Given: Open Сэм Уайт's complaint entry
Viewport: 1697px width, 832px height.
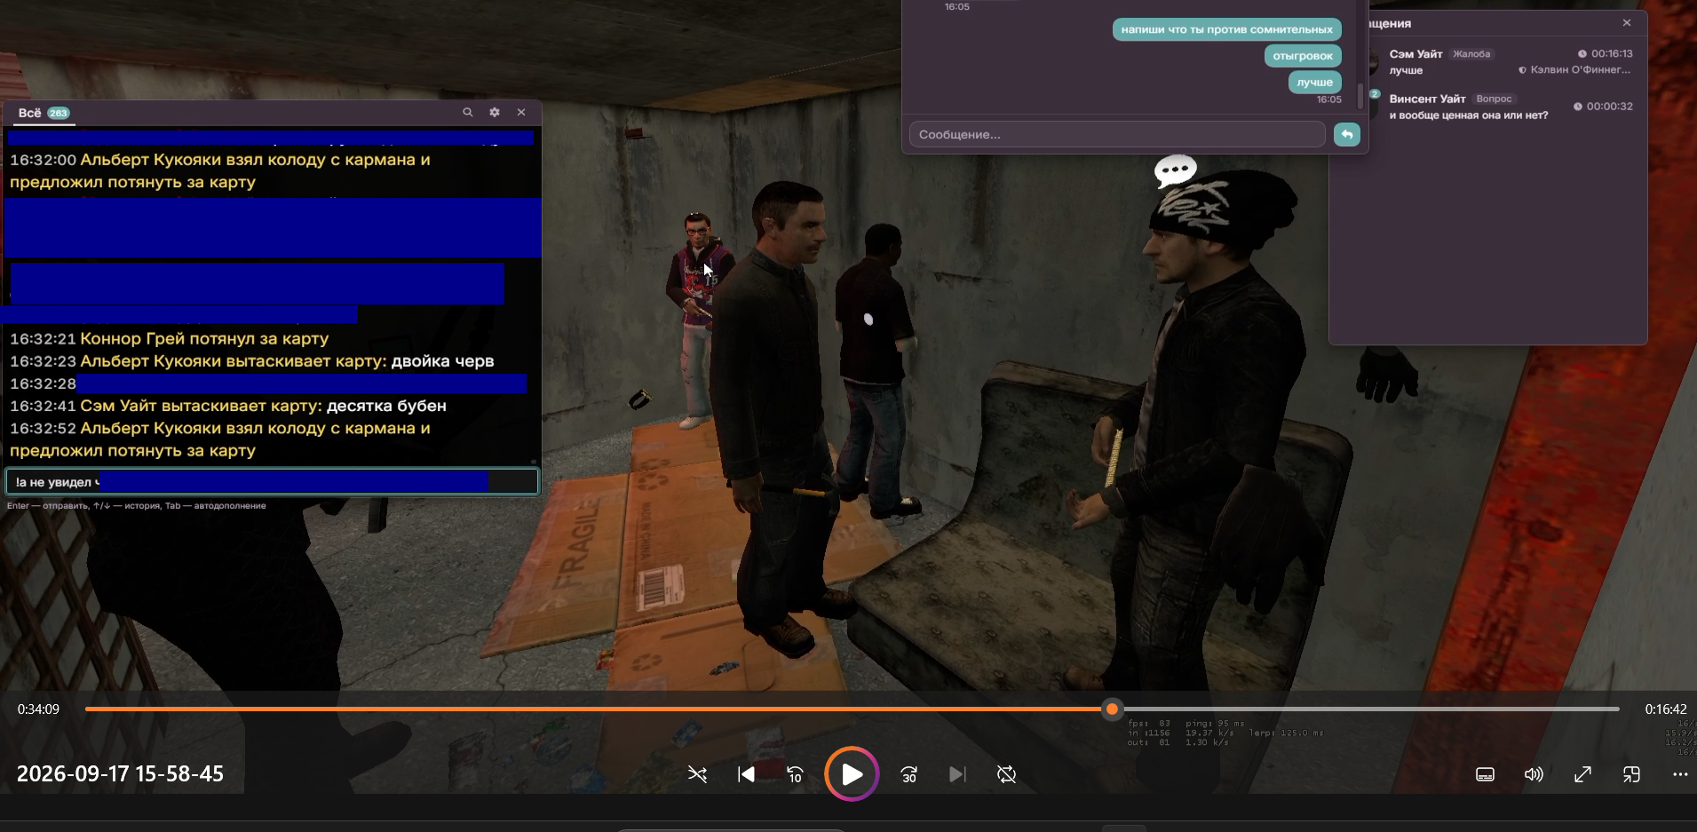Looking at the screenshot, I should click(1501, 61).
